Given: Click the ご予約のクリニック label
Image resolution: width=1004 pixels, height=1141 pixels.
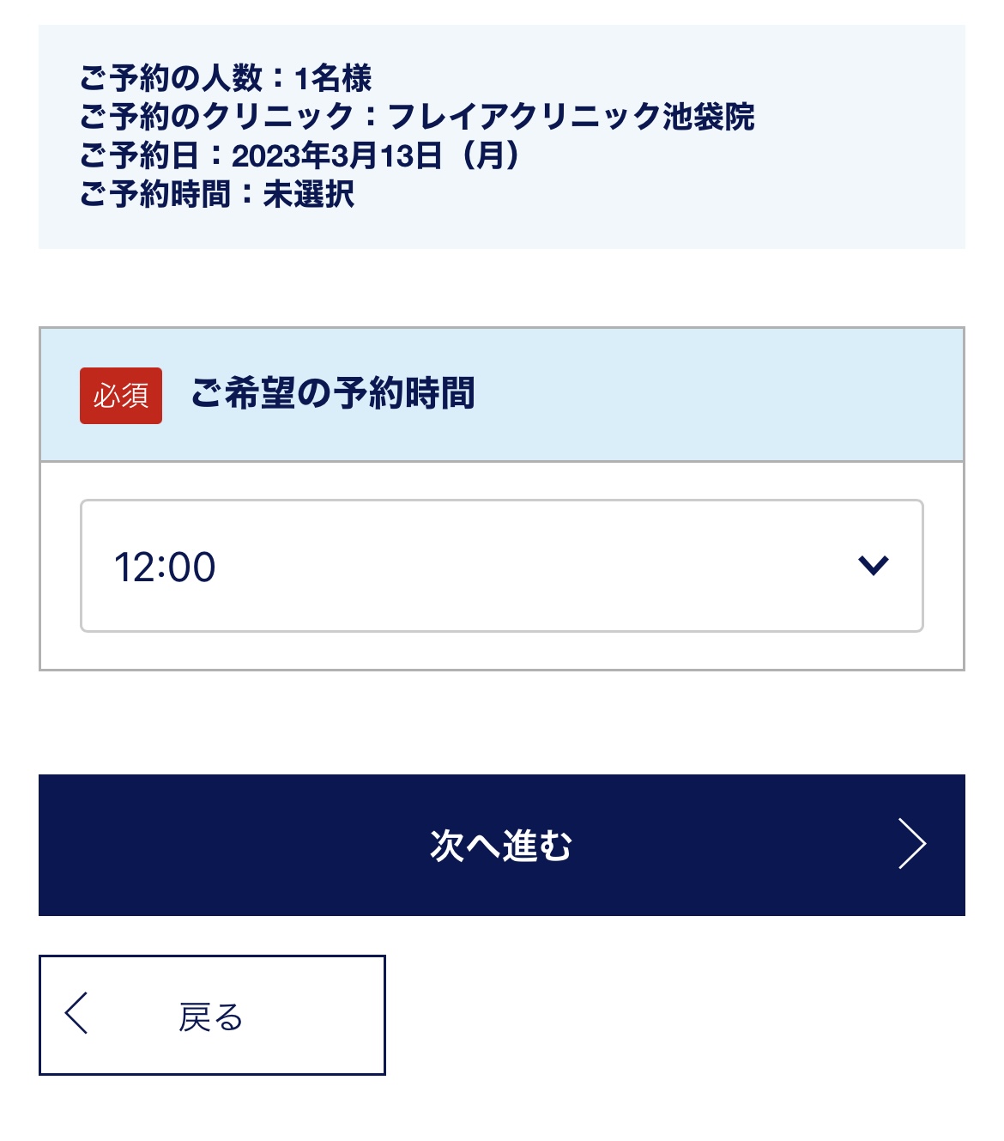Looking at the screenshot, I should [x=216, y=117].
